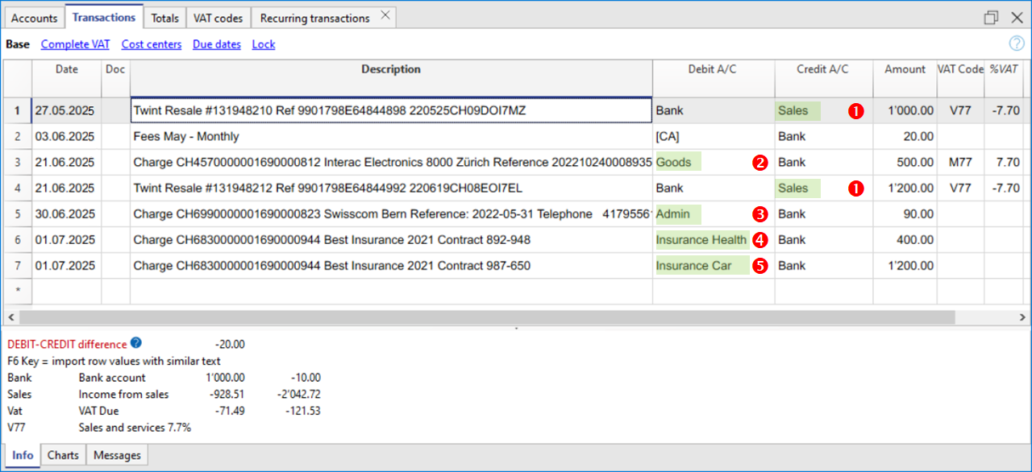Show the Complete VAT view
This screenshot has width=1032, height=472.
pos(75,44)
